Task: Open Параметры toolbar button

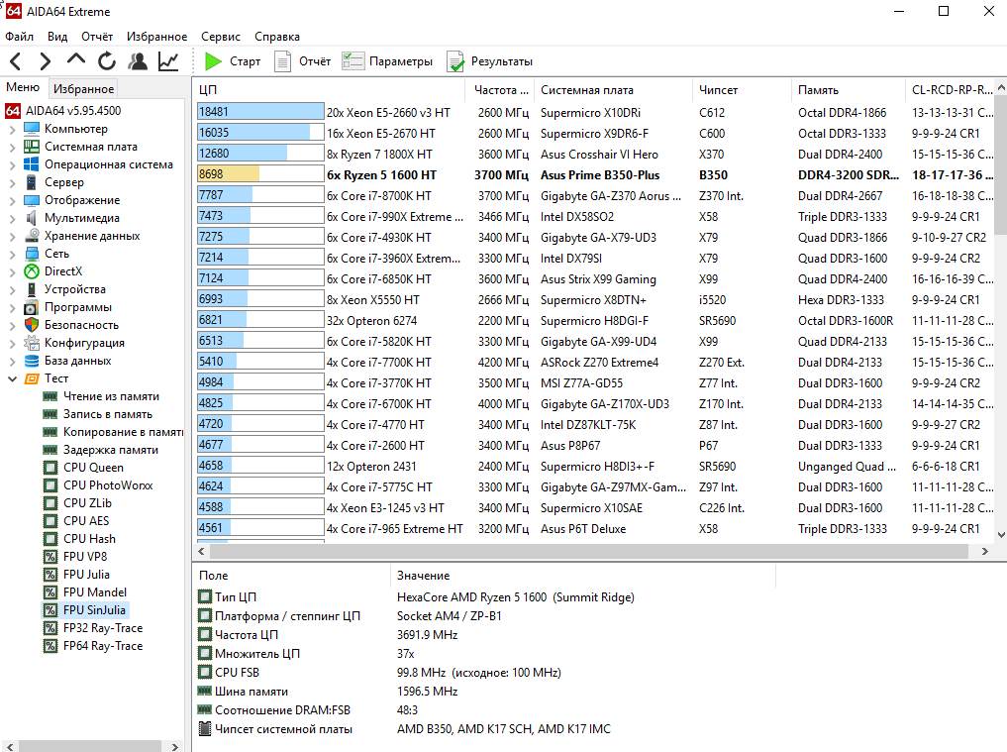Action: [387, 61]
